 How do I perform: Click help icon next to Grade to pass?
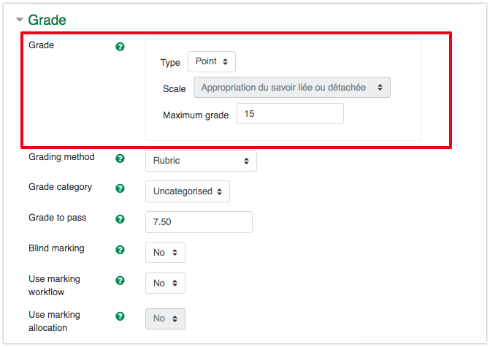[120, 219]
